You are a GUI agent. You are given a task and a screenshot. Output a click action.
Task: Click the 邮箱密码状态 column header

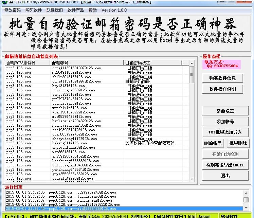[153, 63]
